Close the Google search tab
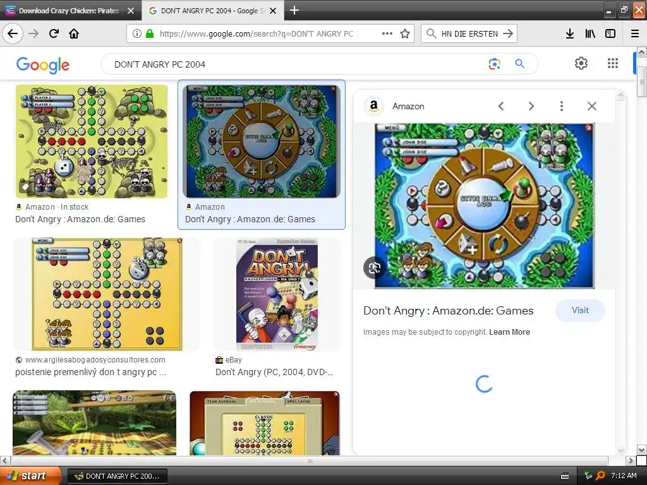This screenshot has width=647, height=485. tap(273, 11)
